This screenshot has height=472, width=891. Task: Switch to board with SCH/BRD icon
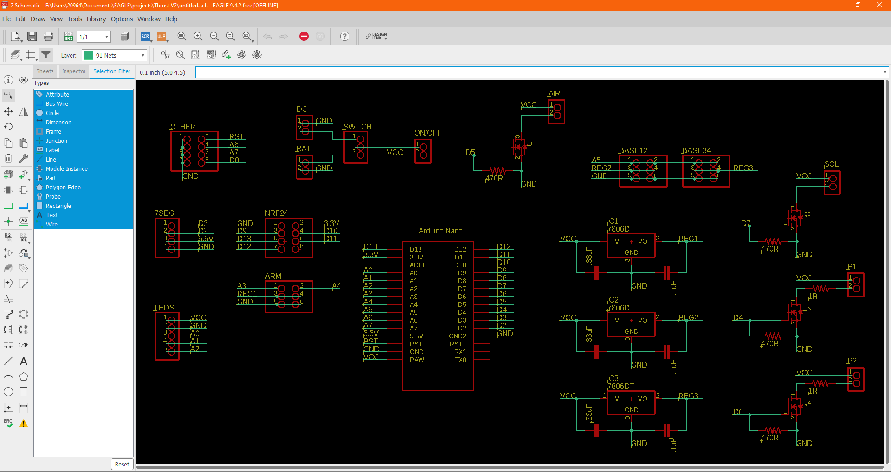point(69,36)
